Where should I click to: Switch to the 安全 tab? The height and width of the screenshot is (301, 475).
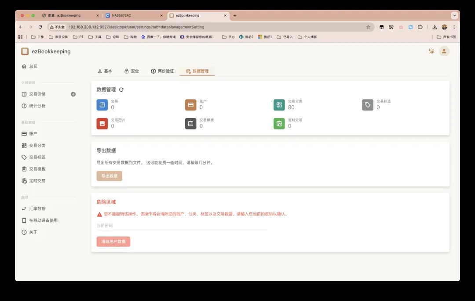coord(132,71)
